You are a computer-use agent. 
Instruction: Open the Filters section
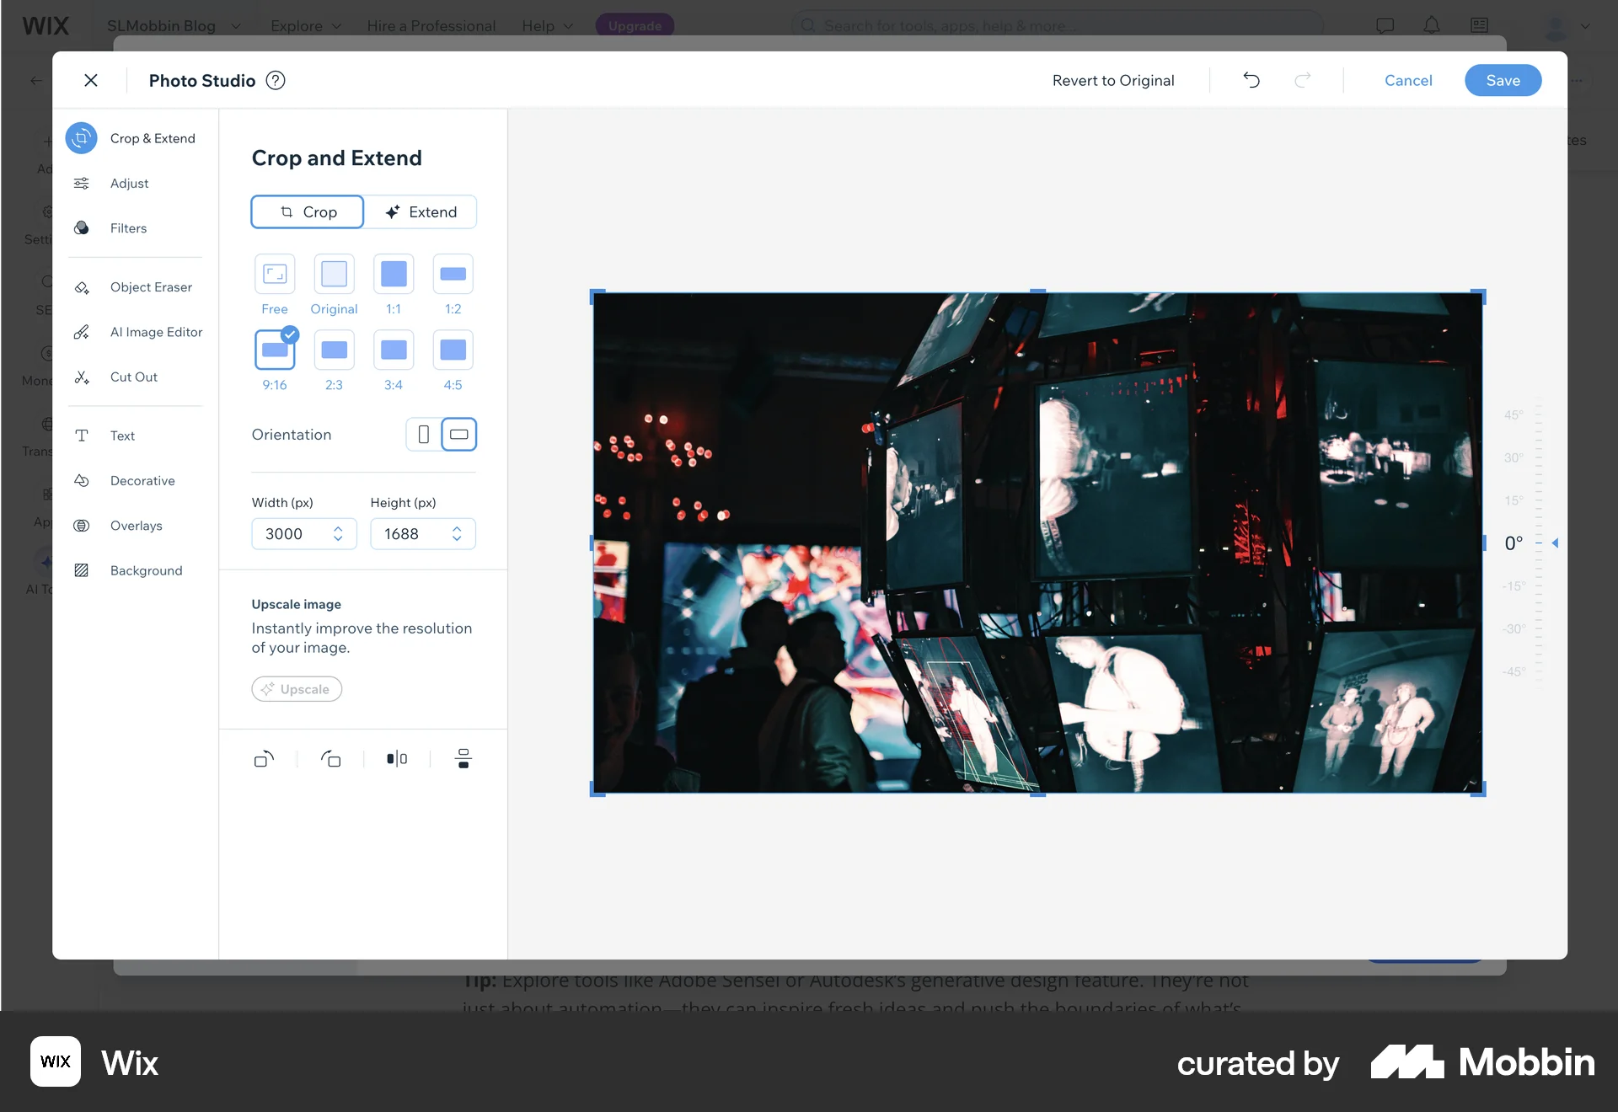click(x=128, y=227)
